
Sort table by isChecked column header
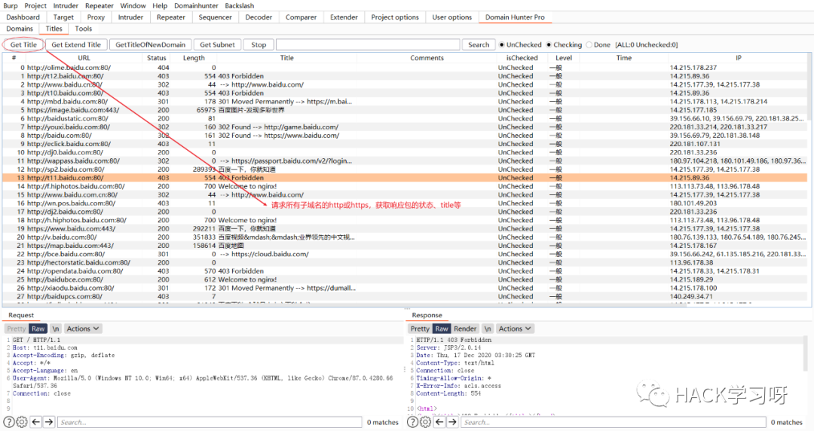522,57
